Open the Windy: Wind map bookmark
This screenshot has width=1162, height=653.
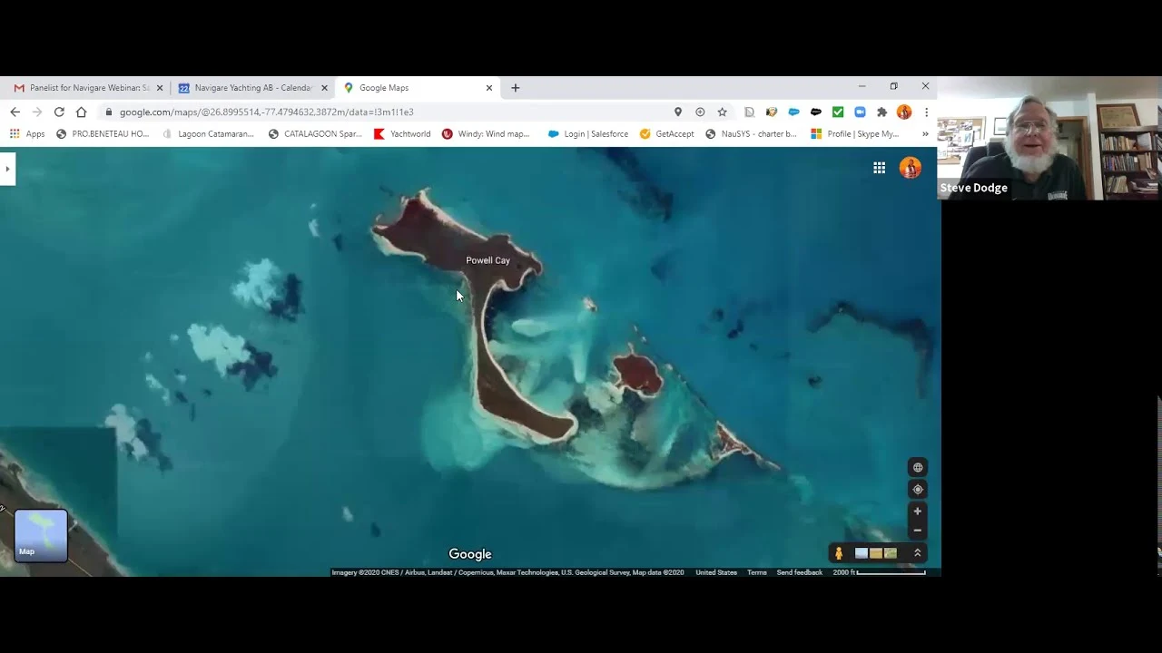[x=486, y=133]
